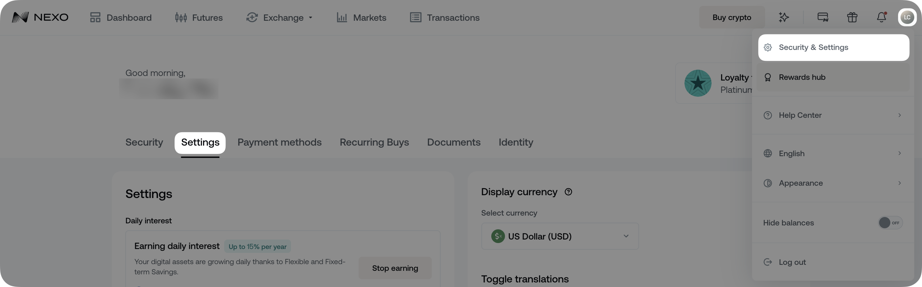Open the notifications bell

coord(881,17)
